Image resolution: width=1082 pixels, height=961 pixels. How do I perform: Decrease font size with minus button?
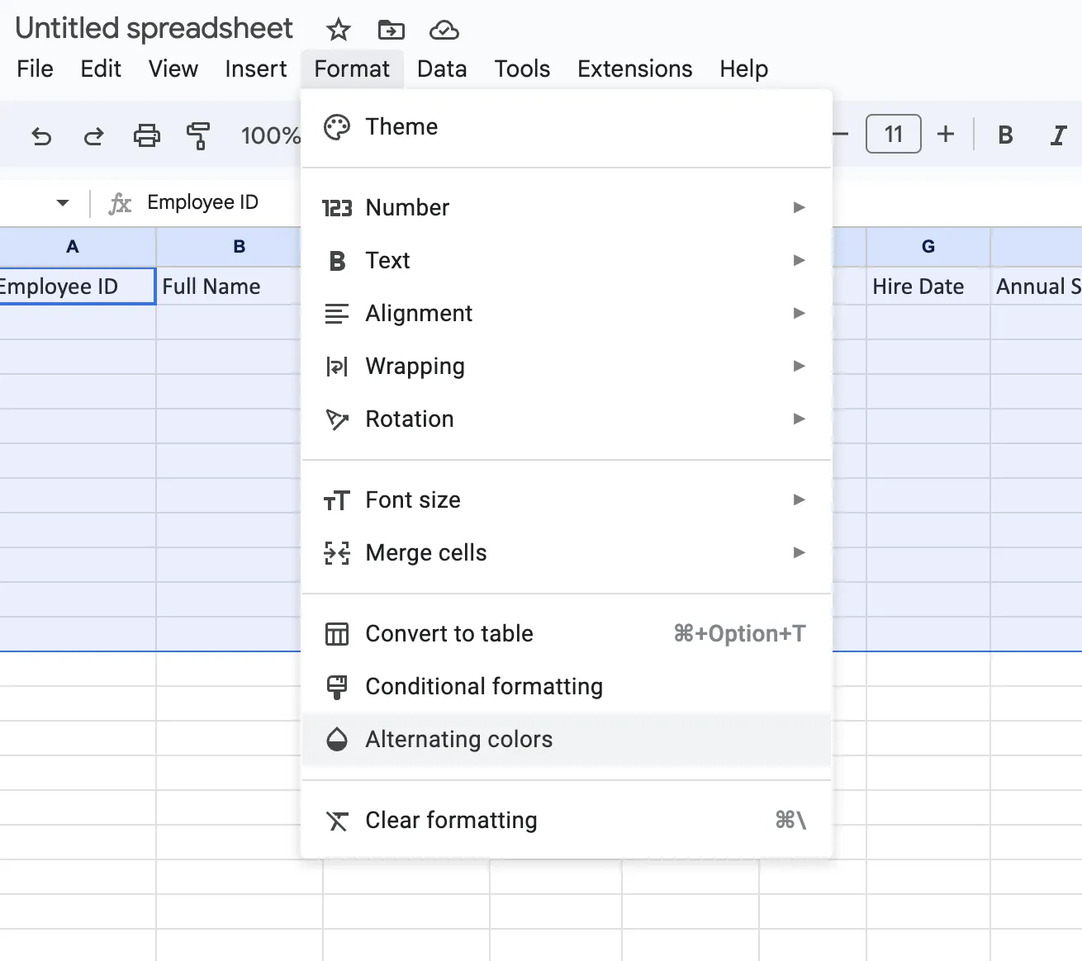point(841,134)
